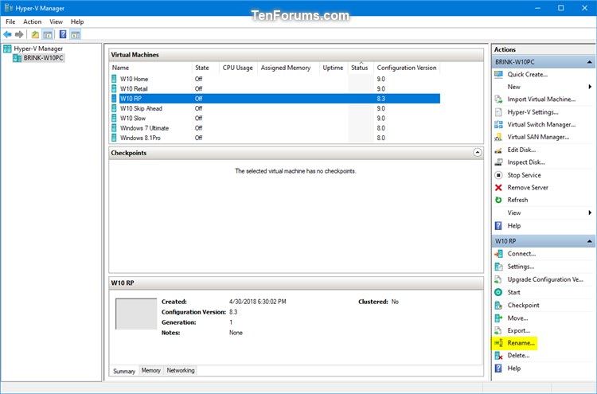Select the W10 RP virtual machine row
This screenshot has width=597, height=394.
(275, 99)
